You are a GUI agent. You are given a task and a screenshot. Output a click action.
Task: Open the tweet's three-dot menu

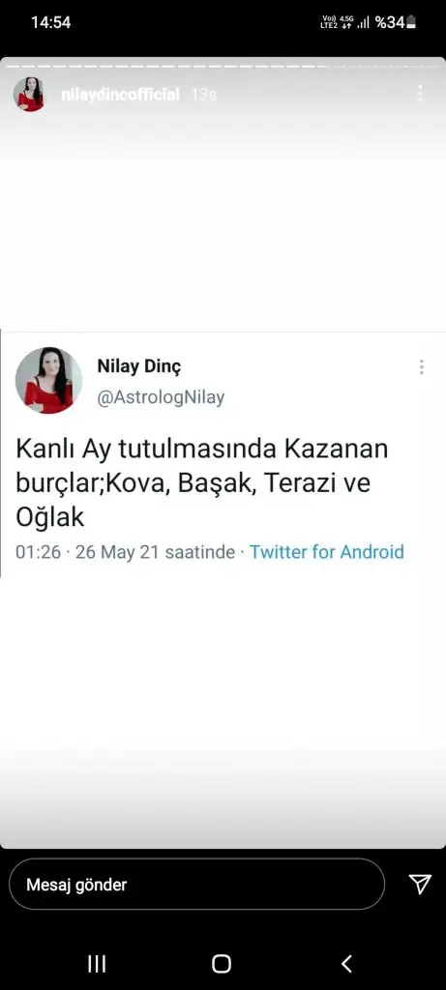tap(422, 367)
